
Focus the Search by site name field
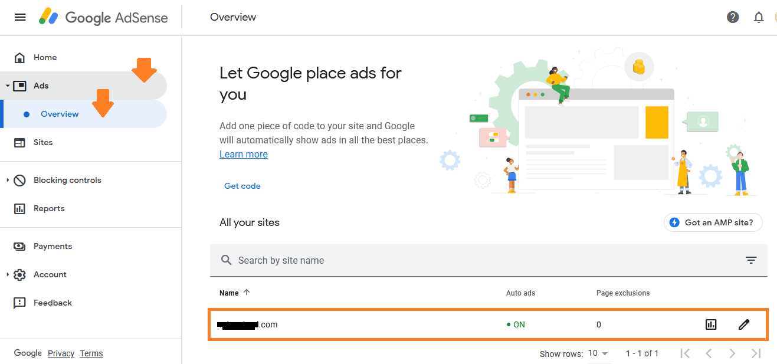[x=489, y=260]
